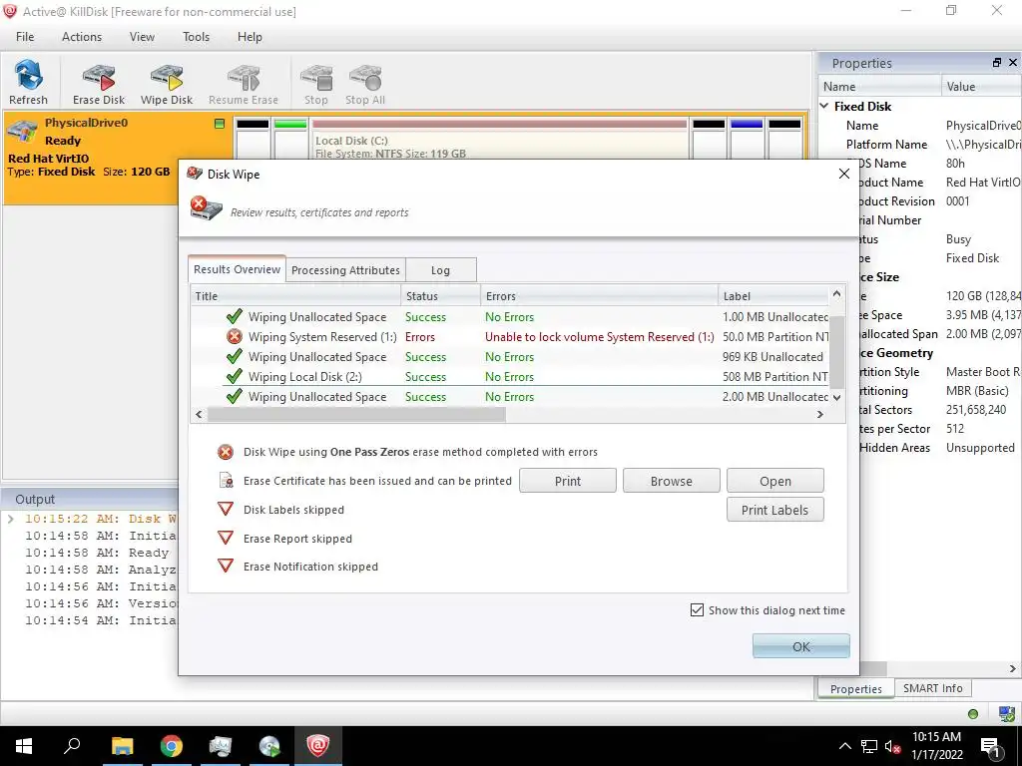Switch to the Log tab

pyautogui.click(x=440, y=270)
